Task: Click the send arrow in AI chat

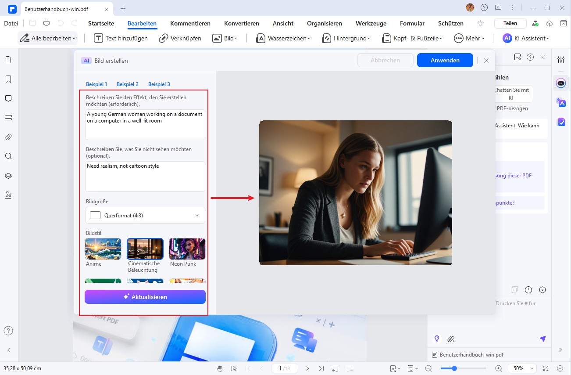Action: (543, 339)
